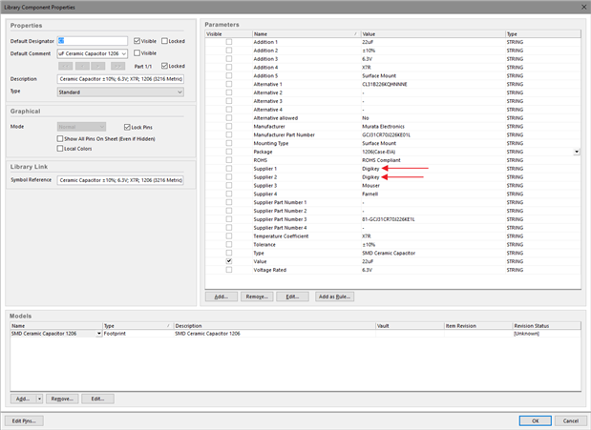The width and height of the screenshot is (591, 430).
Task: Enable Show All Pins On Sheet
Action: click(x=61, y=138)
